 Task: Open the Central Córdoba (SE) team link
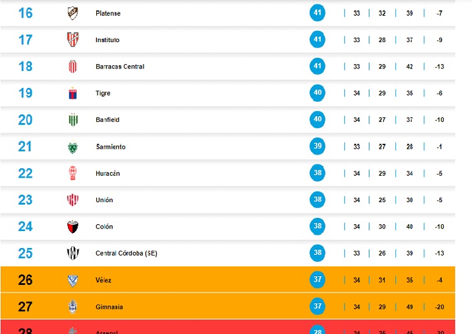(126, 254)
